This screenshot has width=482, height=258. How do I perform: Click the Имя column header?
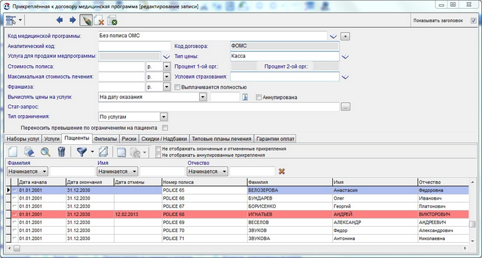pos(375,182)
